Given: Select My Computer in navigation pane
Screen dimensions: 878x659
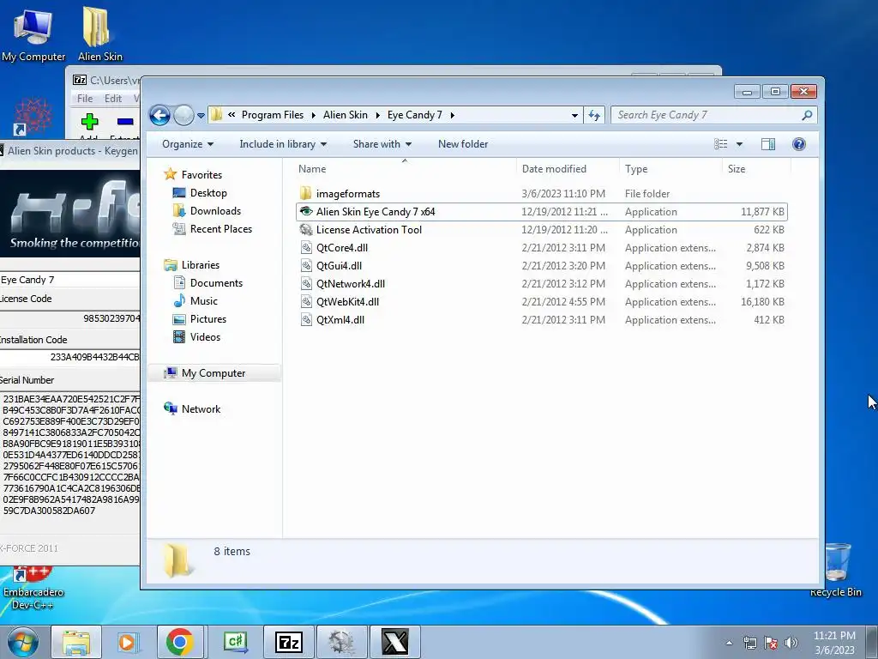Looking at the screenshot, I should point(213,373).
